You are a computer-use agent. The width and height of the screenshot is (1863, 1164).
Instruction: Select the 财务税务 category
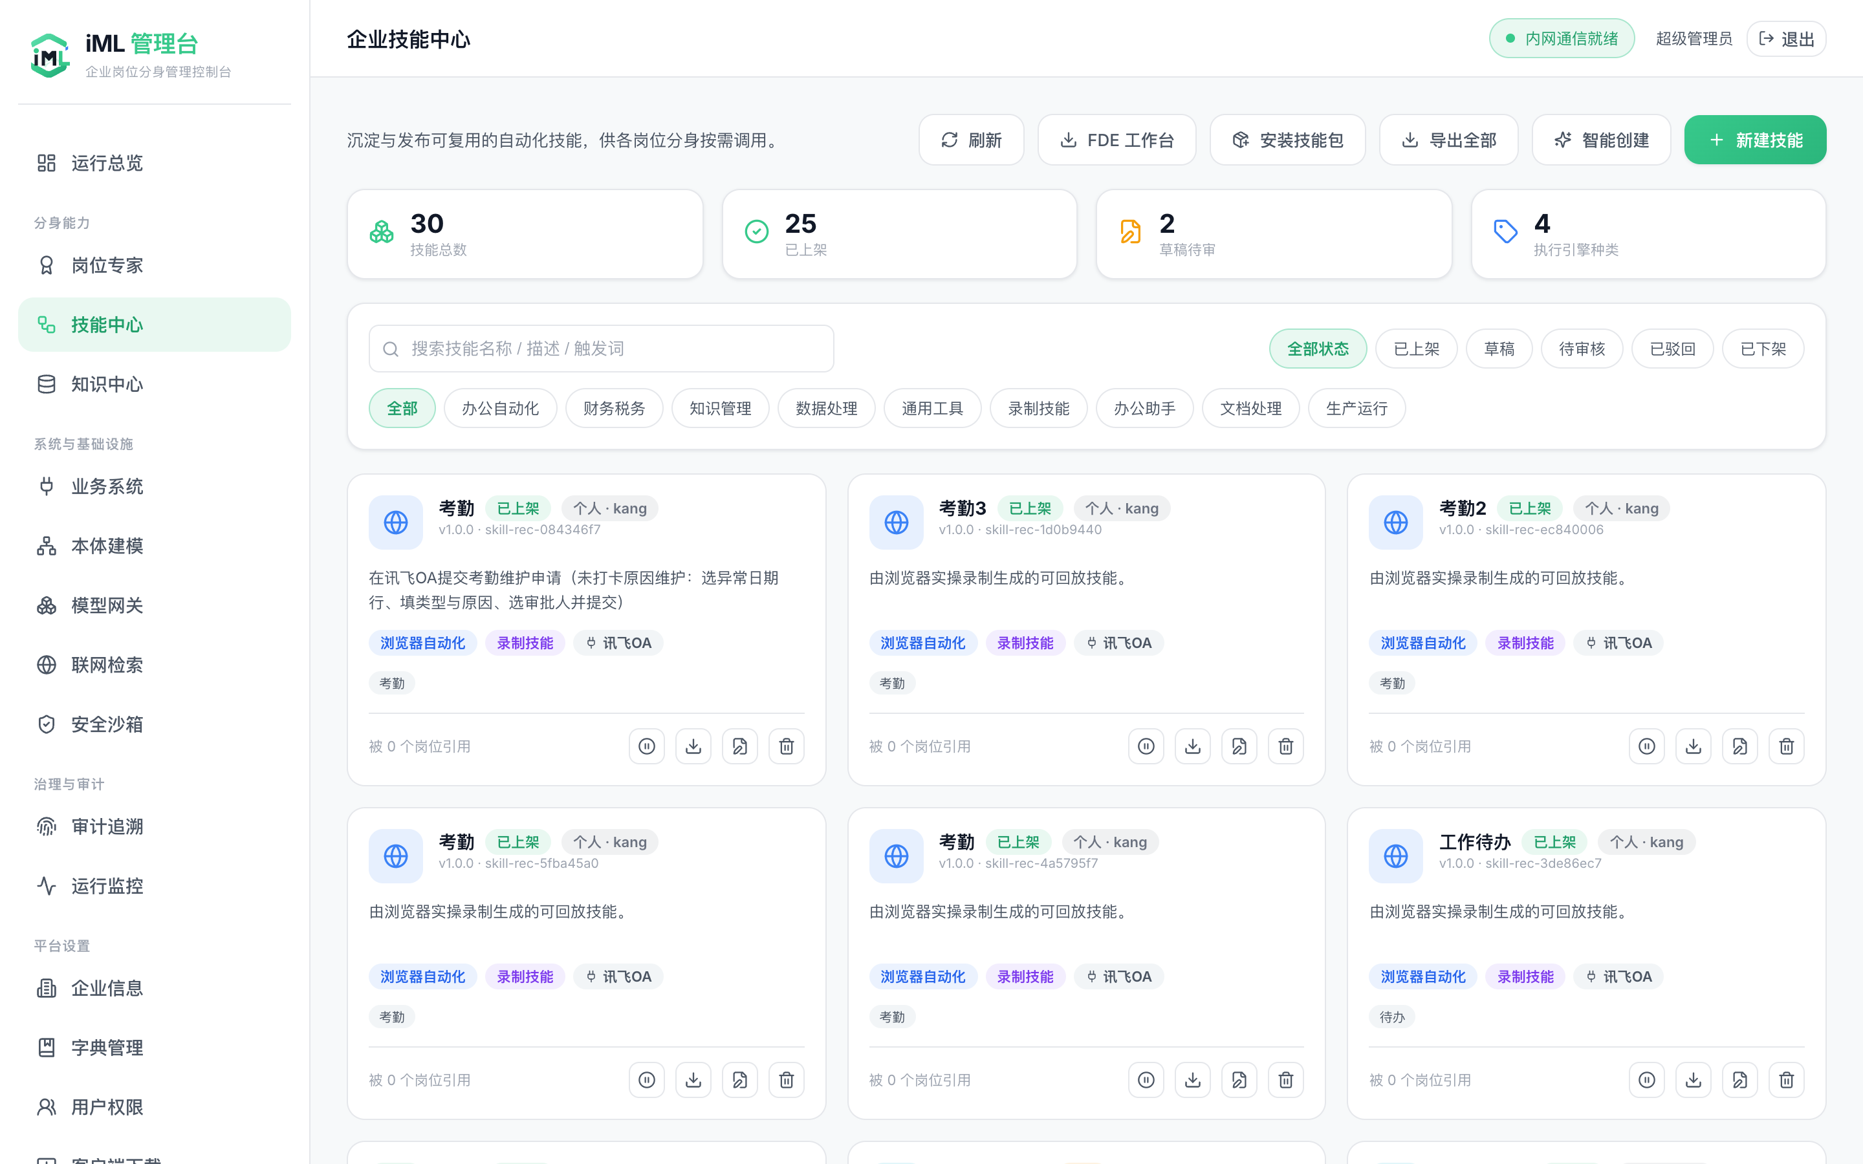[x=615, y=408]
